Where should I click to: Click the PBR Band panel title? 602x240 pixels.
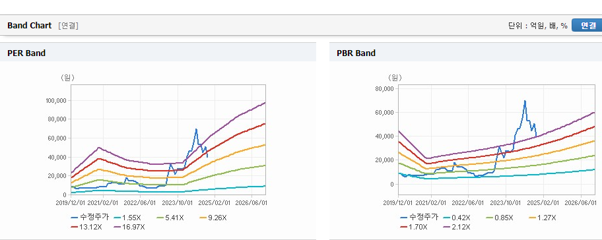tap(356, 53)
